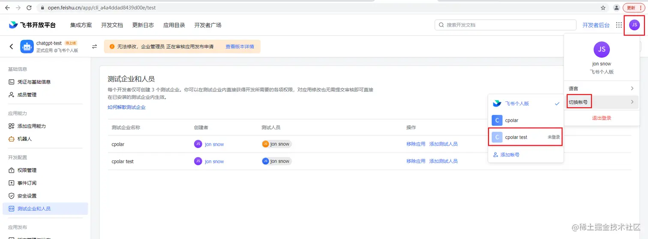Go back with the left chevron
The height and width of the screenshot is (239, 648).
point(12,46)
